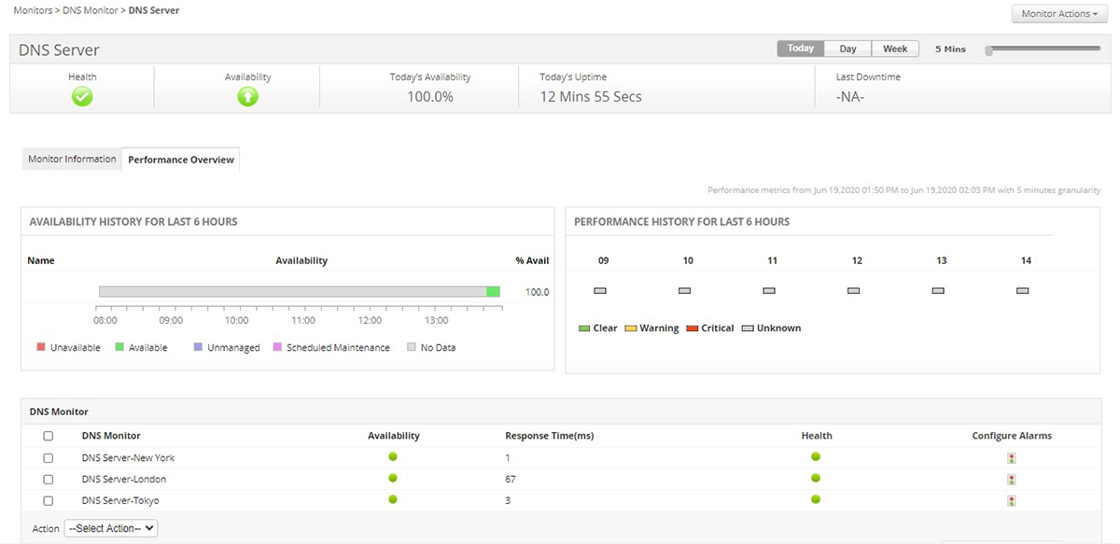1120x544 pixels.
Task: Check the DNS Server-Tokyo checkbox
Action: 49,501
